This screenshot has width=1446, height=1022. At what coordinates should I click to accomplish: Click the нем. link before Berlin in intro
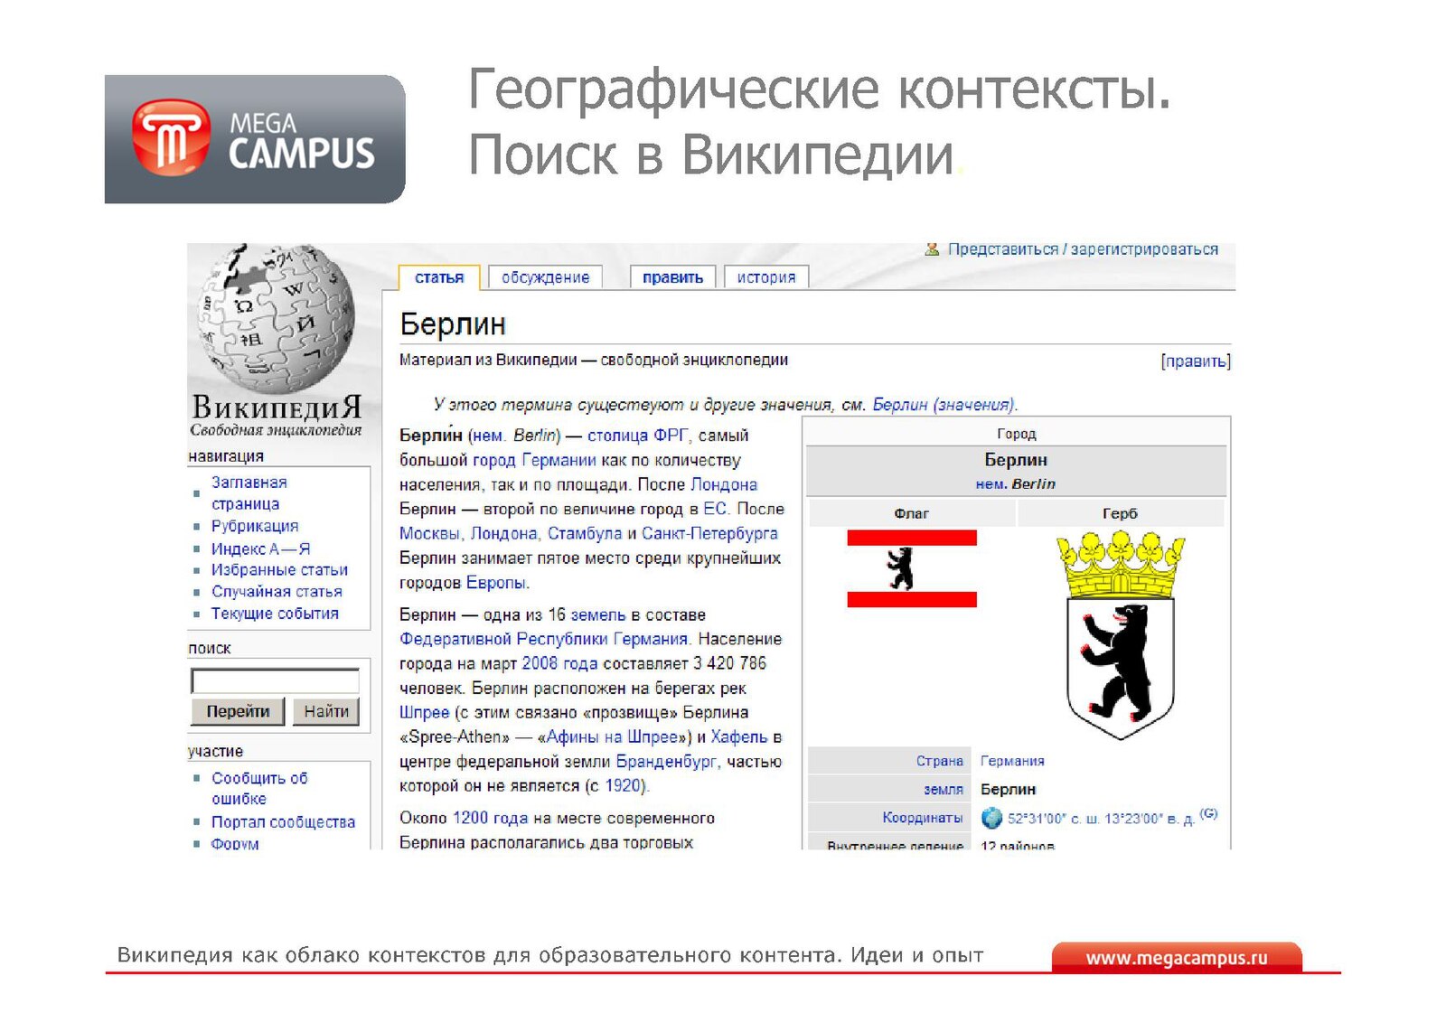[x=488, y=436]
